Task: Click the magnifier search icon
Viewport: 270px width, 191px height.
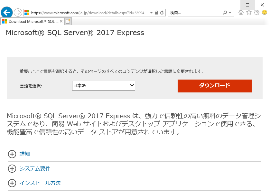Action: click(x=225, y=13)
